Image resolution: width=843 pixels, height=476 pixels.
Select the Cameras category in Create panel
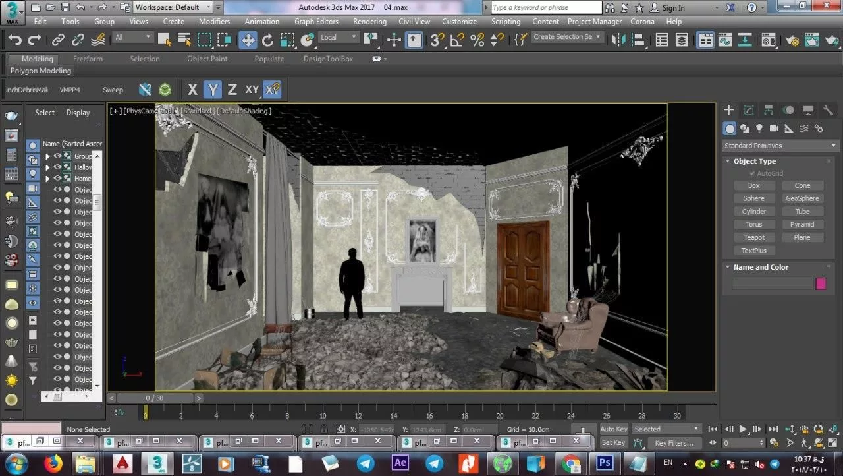[774, 129]
